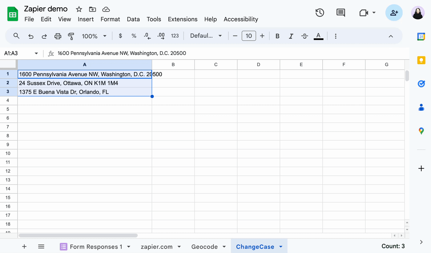Screen dimensions: 431x253
Task: Format as percent
Action: (134, 36)
